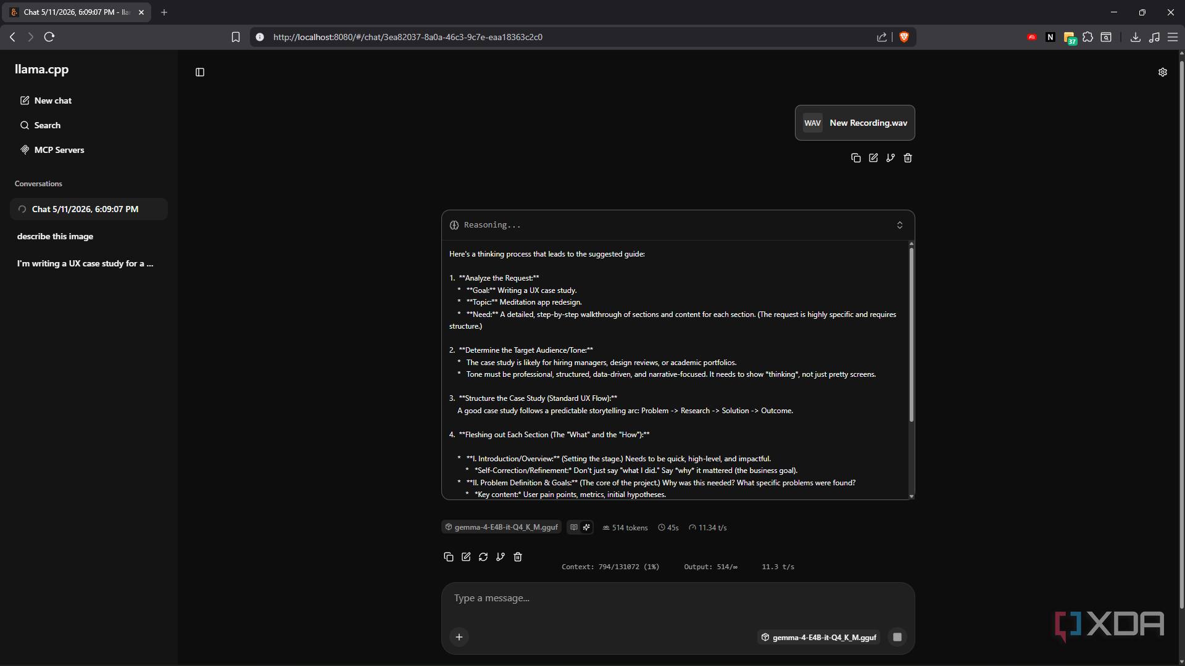Delete the user message with the WAV attachment
The image size is (1185, 666).
(908, 158)
